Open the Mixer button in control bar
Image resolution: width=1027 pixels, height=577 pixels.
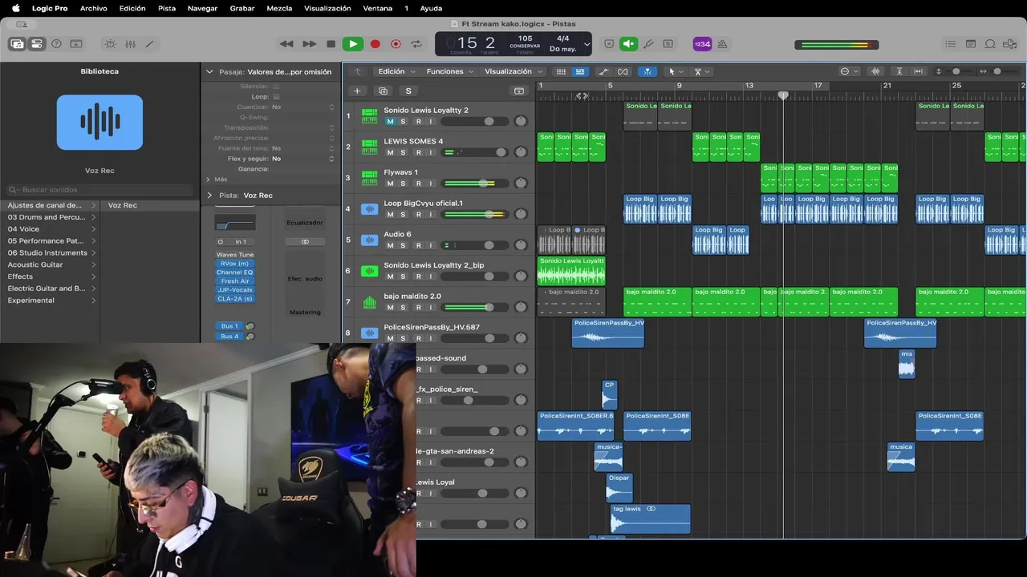coord(130,44)
